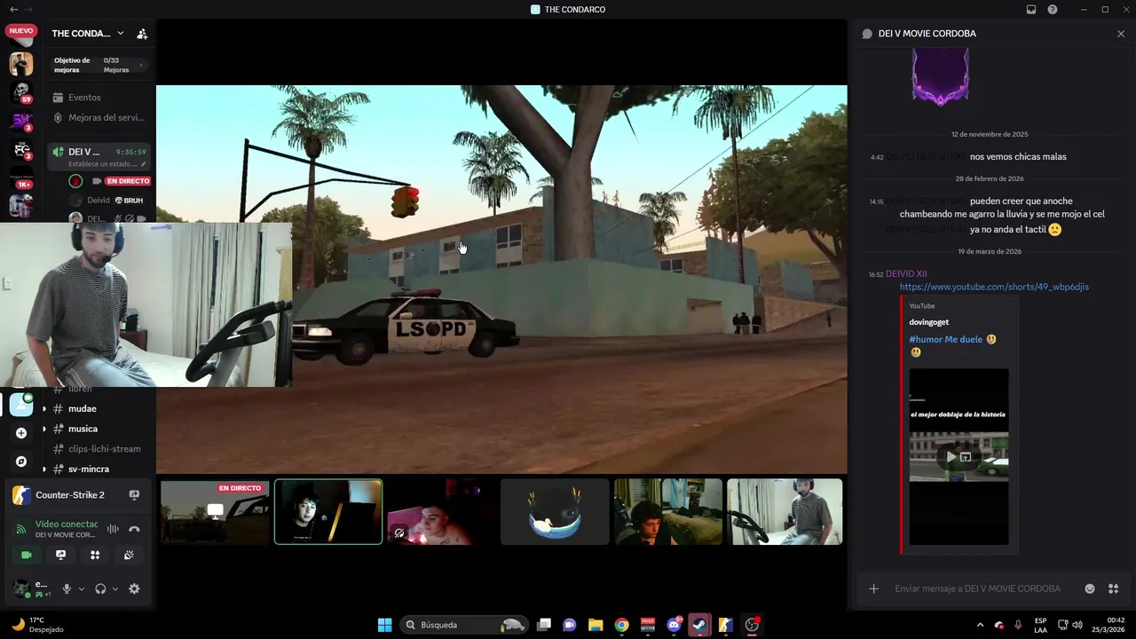Open headphone output options arrow
This screenshot has height=639, width=1136.
pyautogui.click(x=114, y=588)
